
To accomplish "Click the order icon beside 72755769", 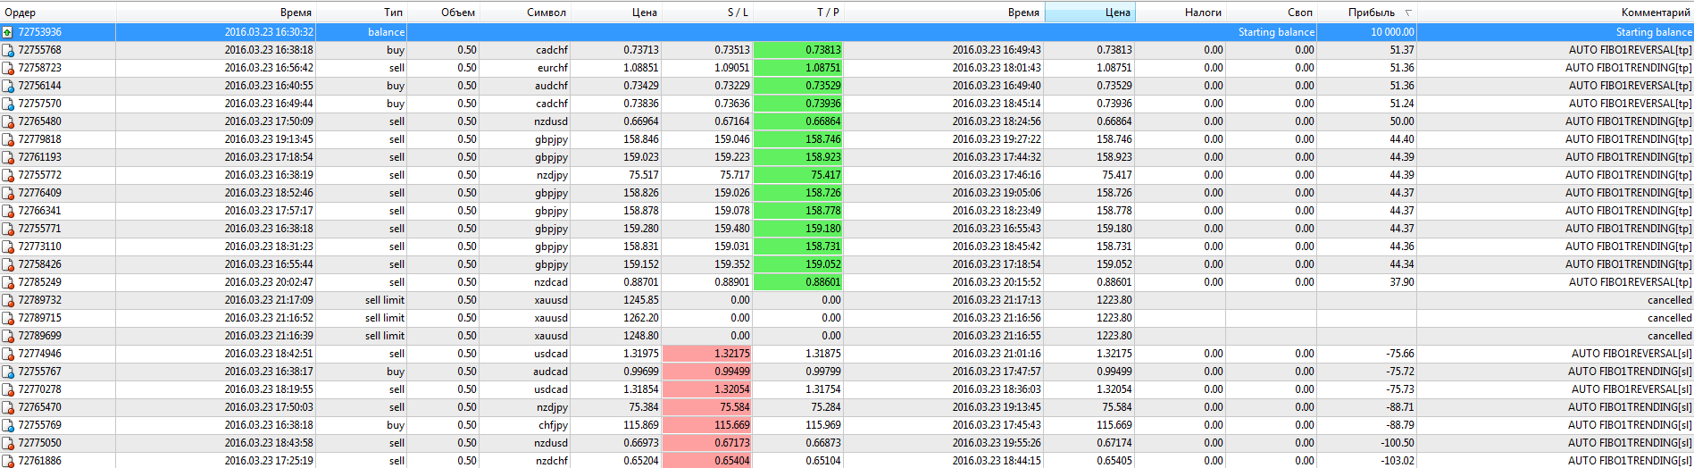I will pos(8,425).
